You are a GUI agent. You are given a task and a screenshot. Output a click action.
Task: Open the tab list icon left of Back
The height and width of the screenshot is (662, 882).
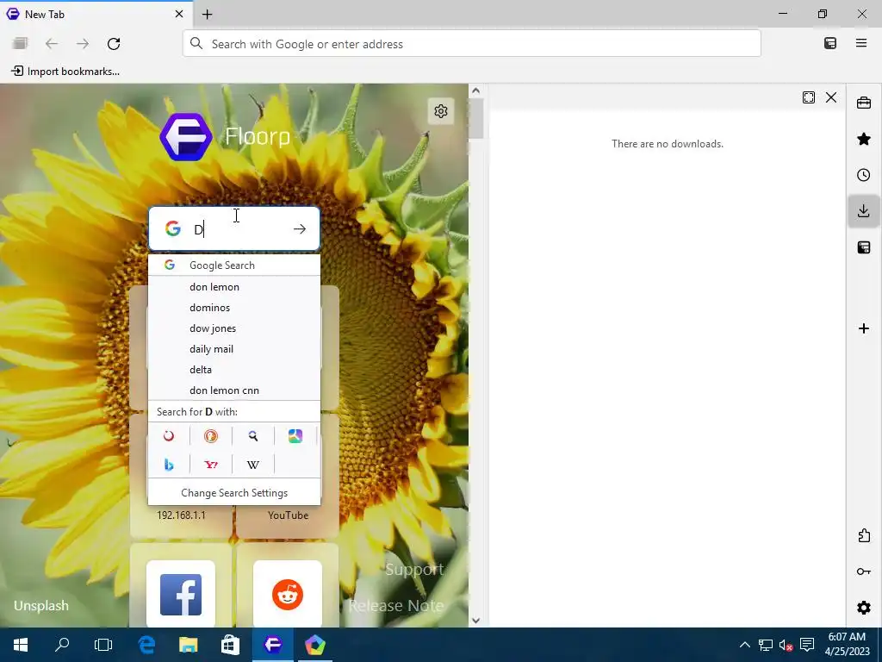coord(21,43)
